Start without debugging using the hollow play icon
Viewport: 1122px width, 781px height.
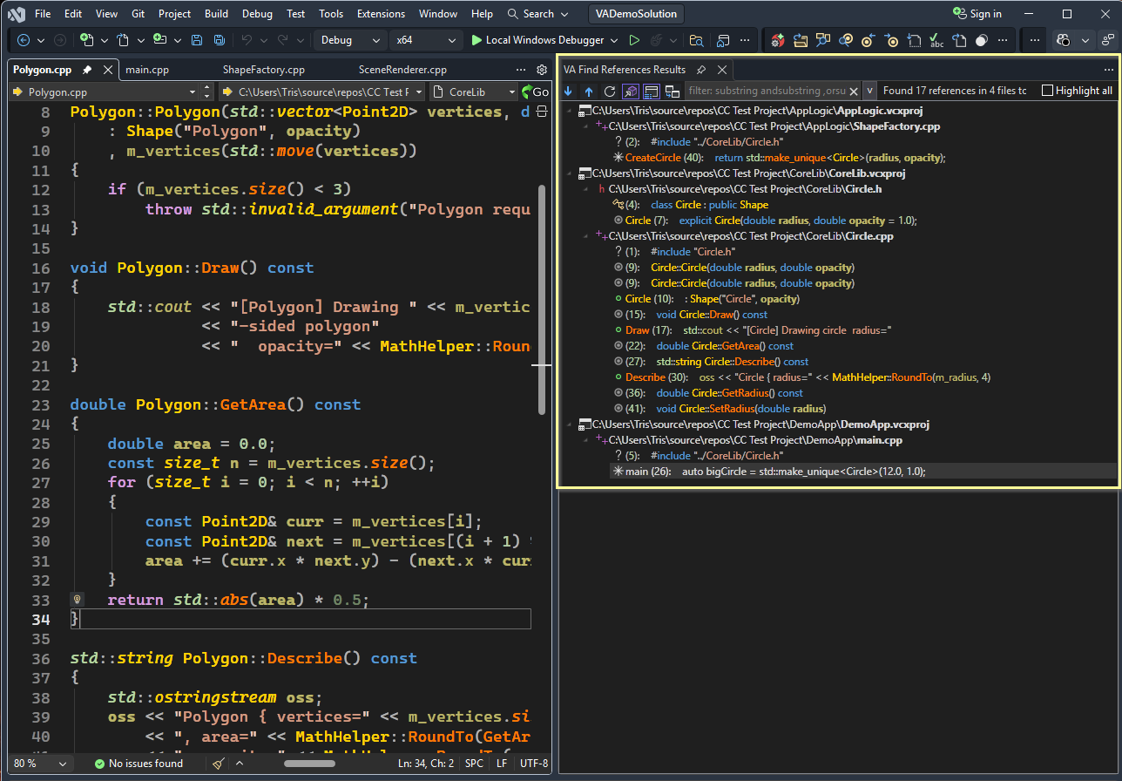634,40
